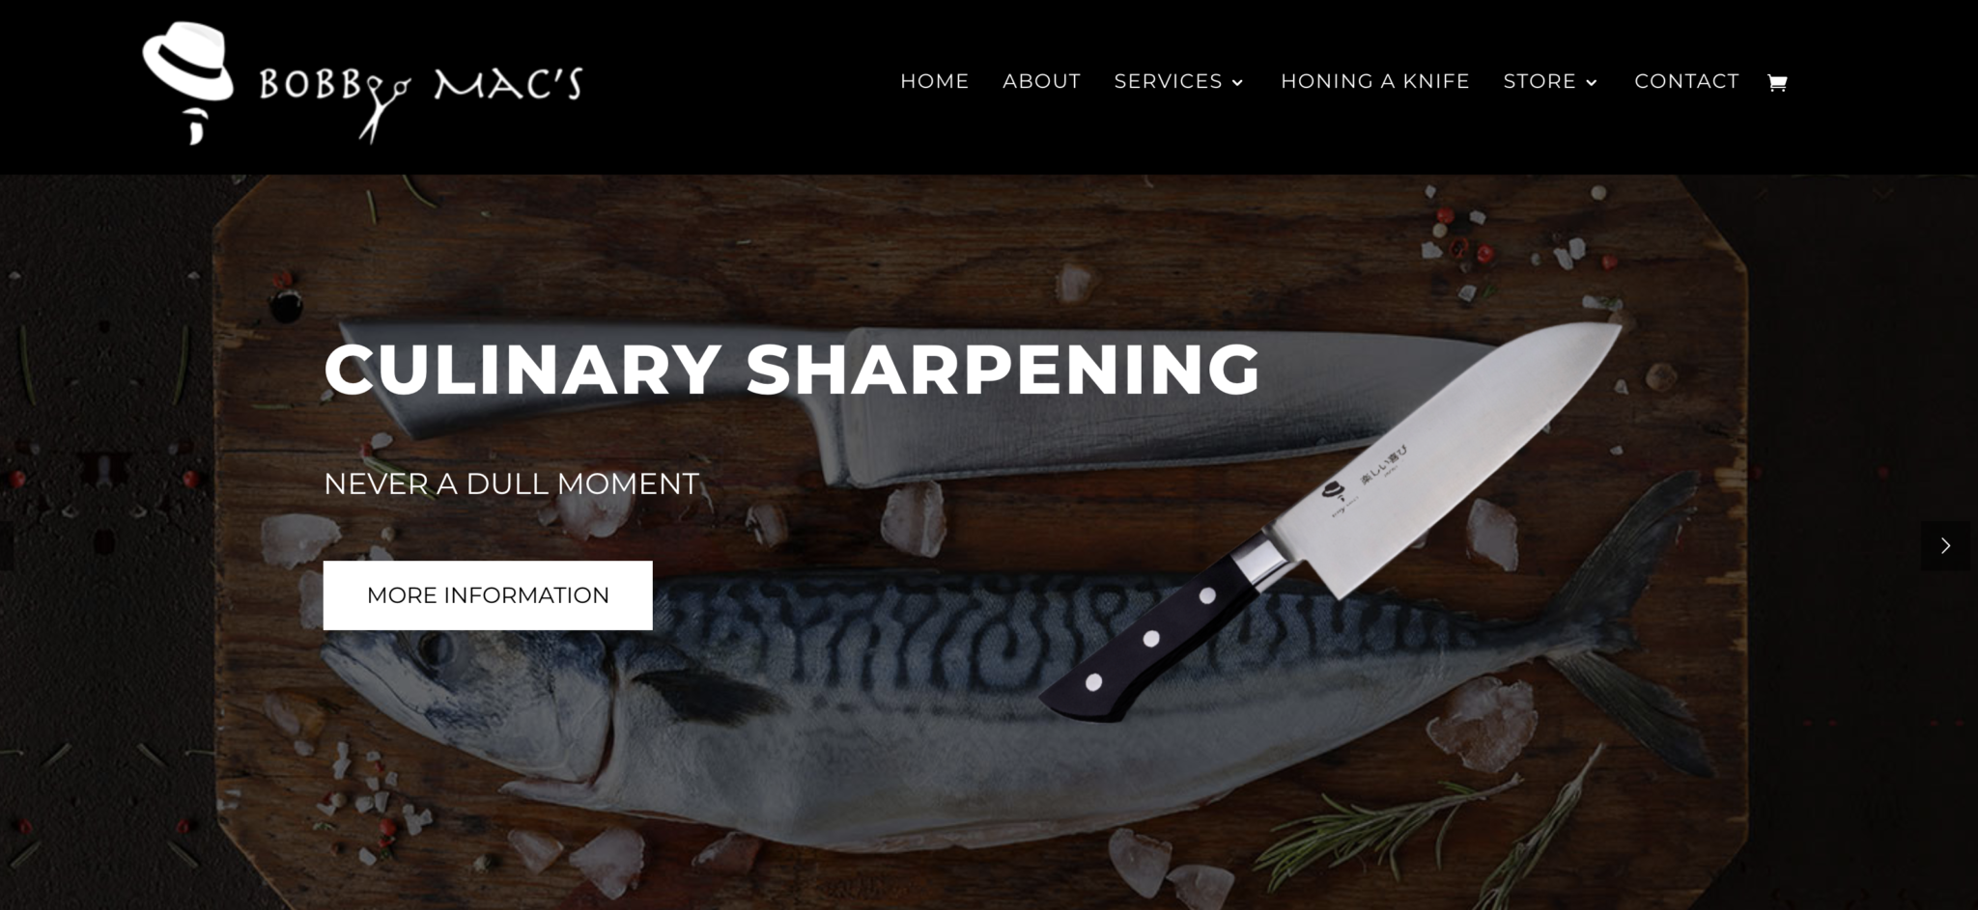Open the Contact page
The image size is (1978, 910).
pos(1686,81)
